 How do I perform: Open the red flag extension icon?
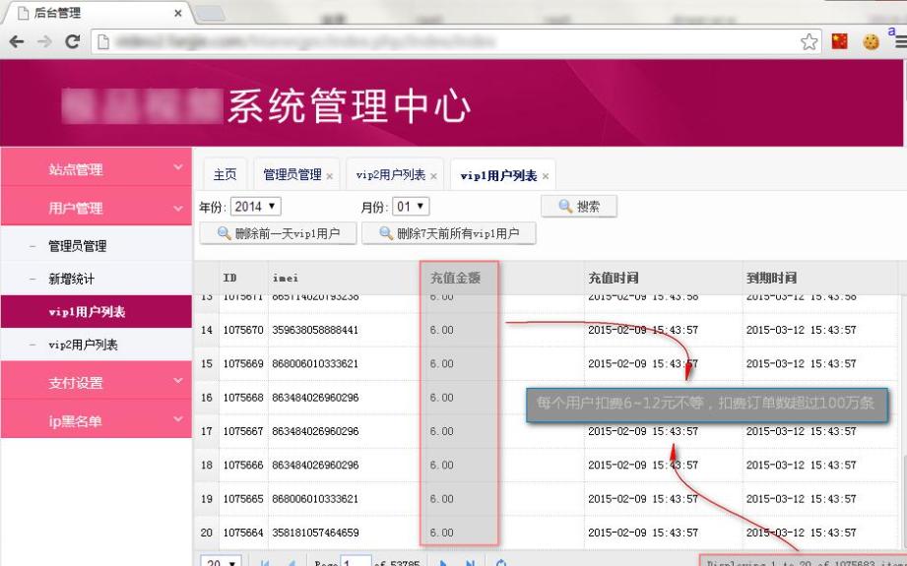pyautogui.click(x=839, y=41)
